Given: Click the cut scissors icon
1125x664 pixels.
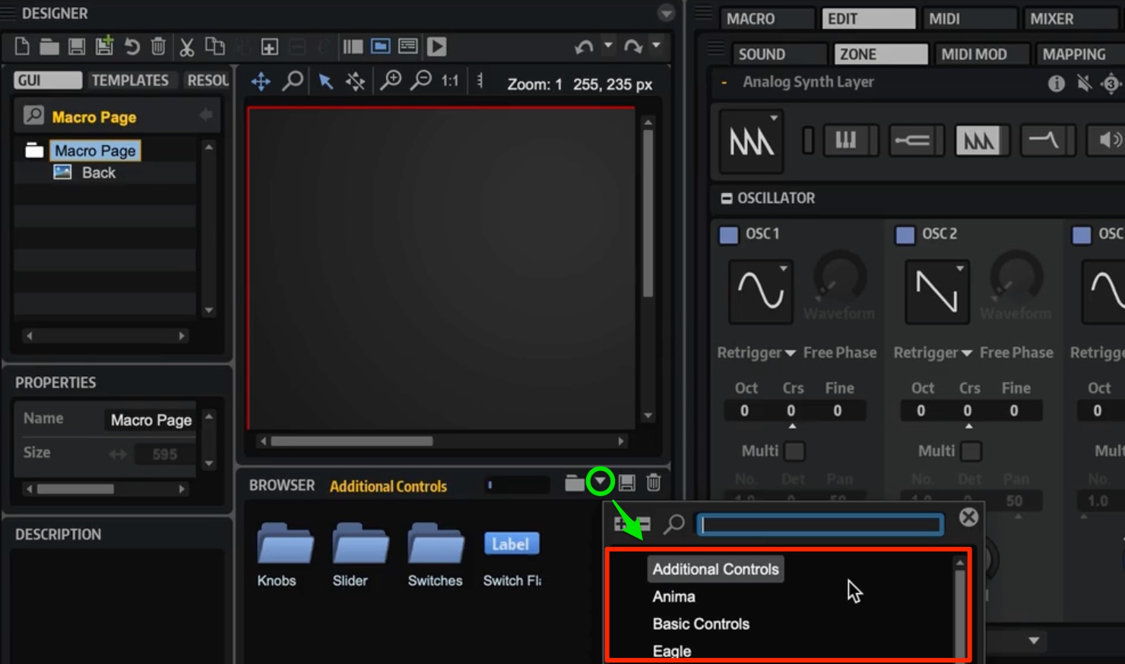Looking at the screenshot, I should (x=186, y=47).
